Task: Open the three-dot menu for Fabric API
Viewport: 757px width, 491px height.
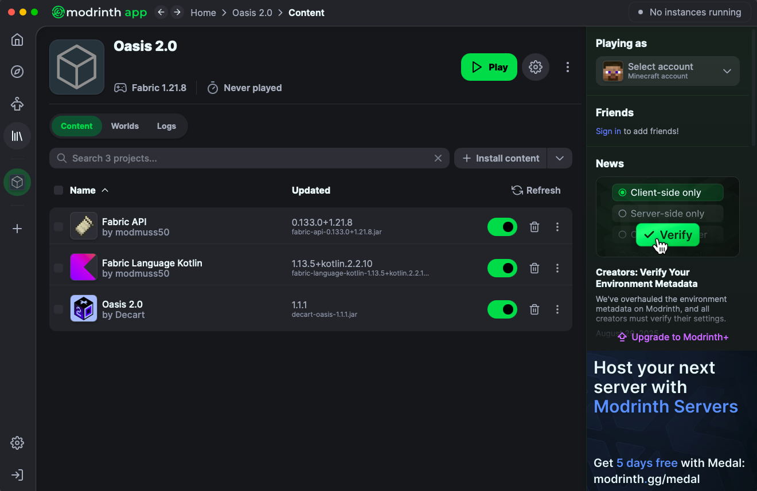Action: (557, 227)
